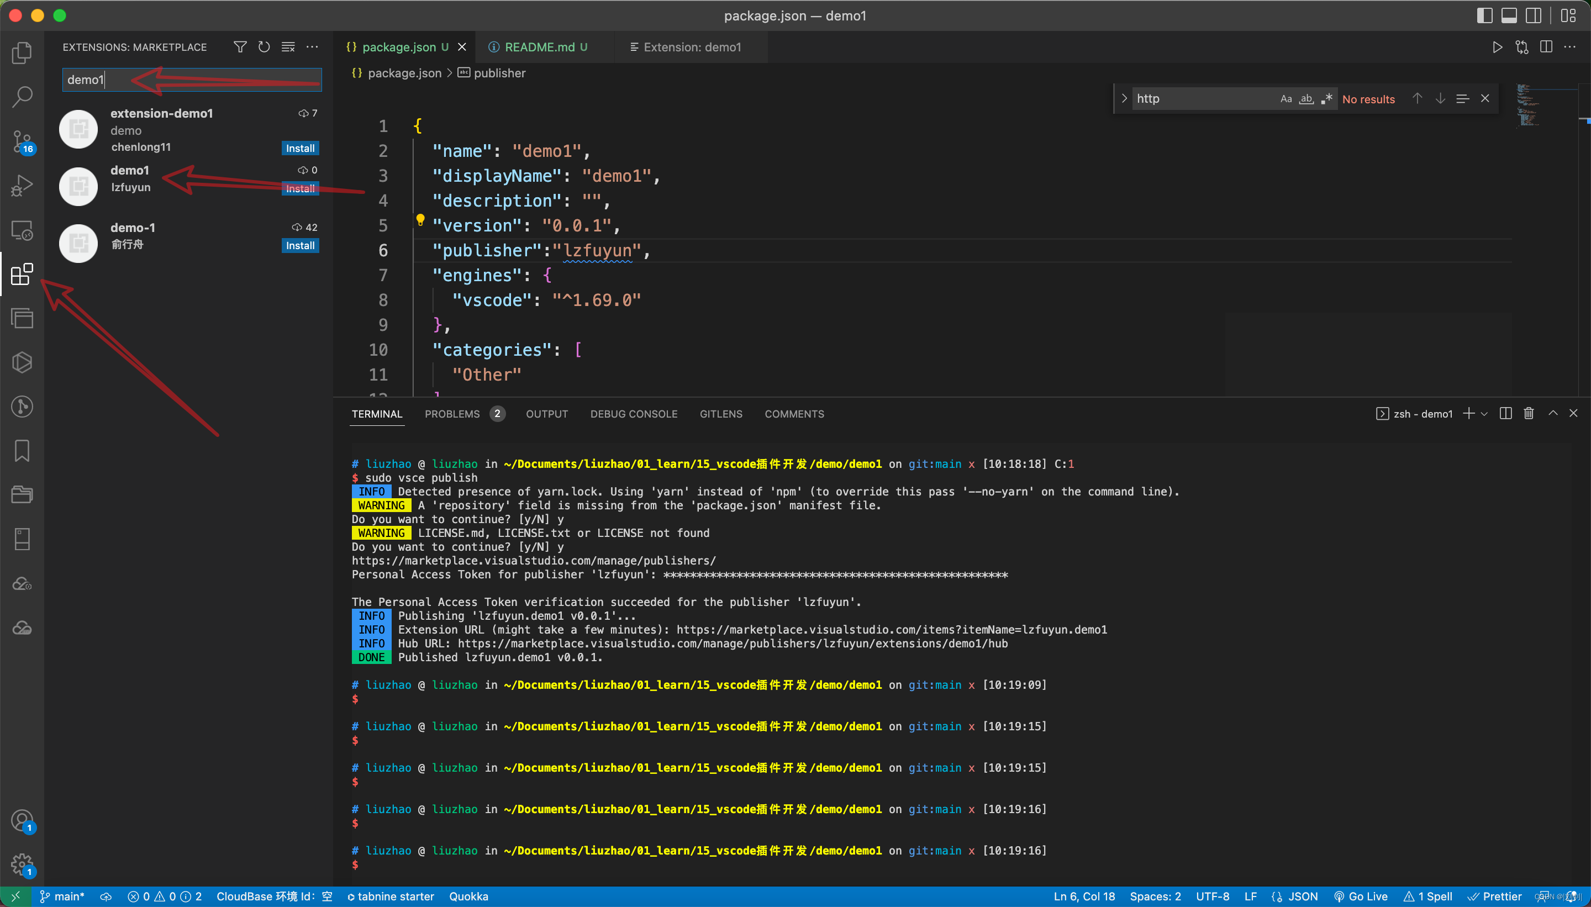Switch to the PROBLEMS panel tab

[452, 414]
